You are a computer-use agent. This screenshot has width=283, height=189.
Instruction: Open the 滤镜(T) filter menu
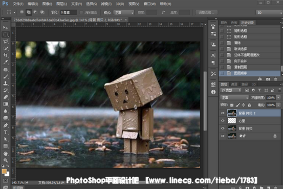click(106, 4)
